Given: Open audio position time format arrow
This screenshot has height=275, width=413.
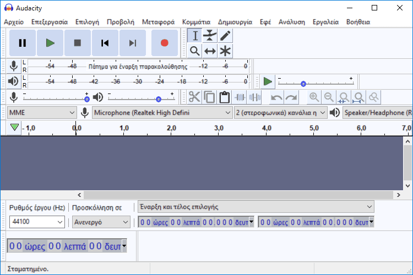Looking at the screenshot, I should (124, 246).
